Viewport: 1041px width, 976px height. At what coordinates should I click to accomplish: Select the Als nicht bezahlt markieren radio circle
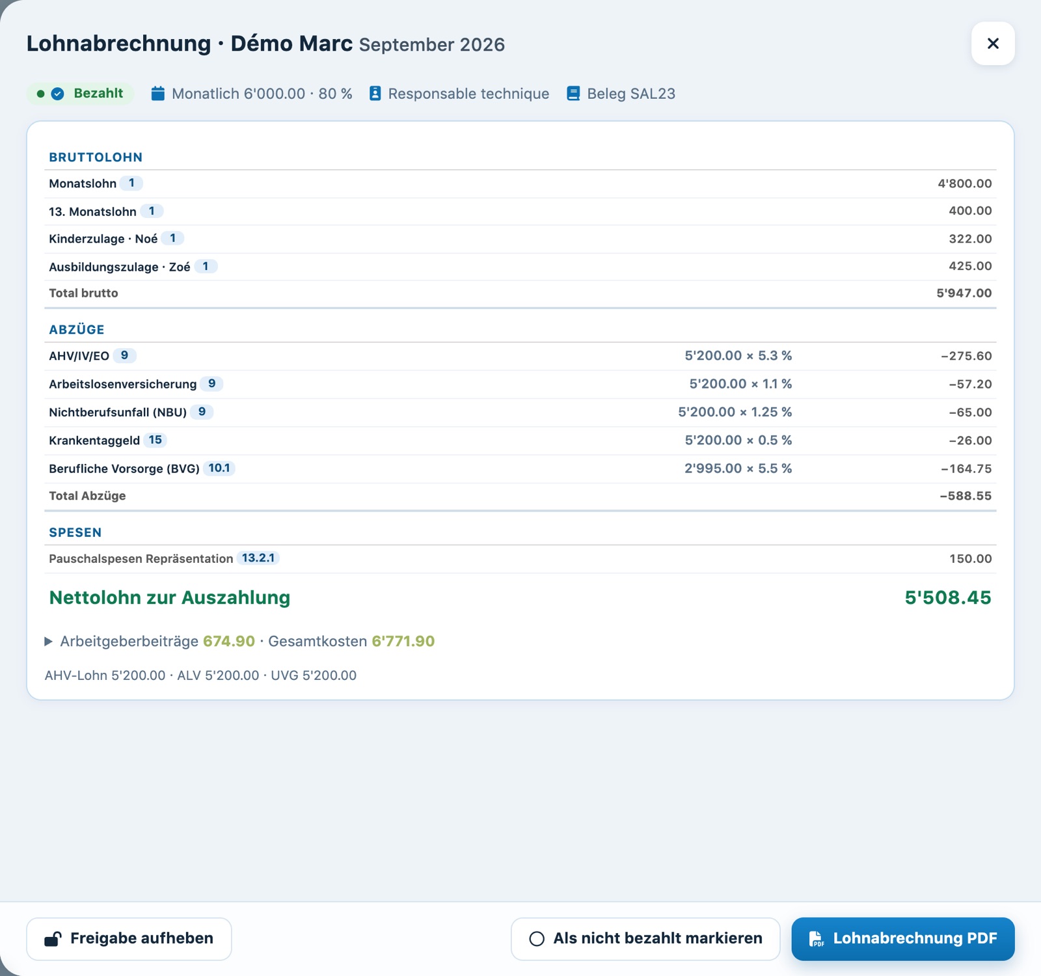coord(537,939)
